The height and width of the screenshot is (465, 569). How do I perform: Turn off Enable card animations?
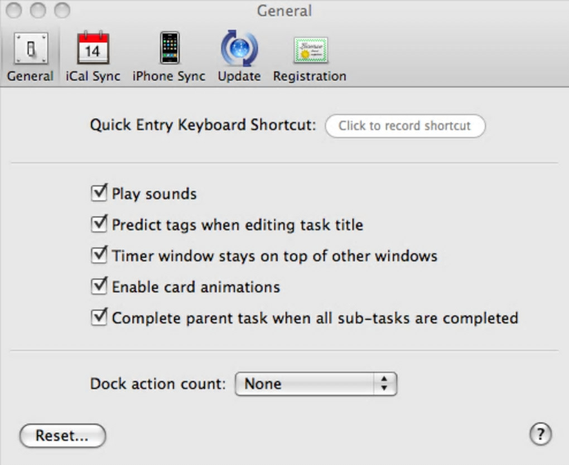pos(99,287)
